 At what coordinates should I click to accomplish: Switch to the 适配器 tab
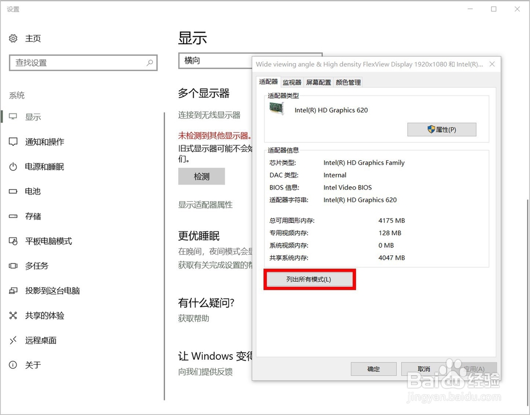click(x=268, y=82)
